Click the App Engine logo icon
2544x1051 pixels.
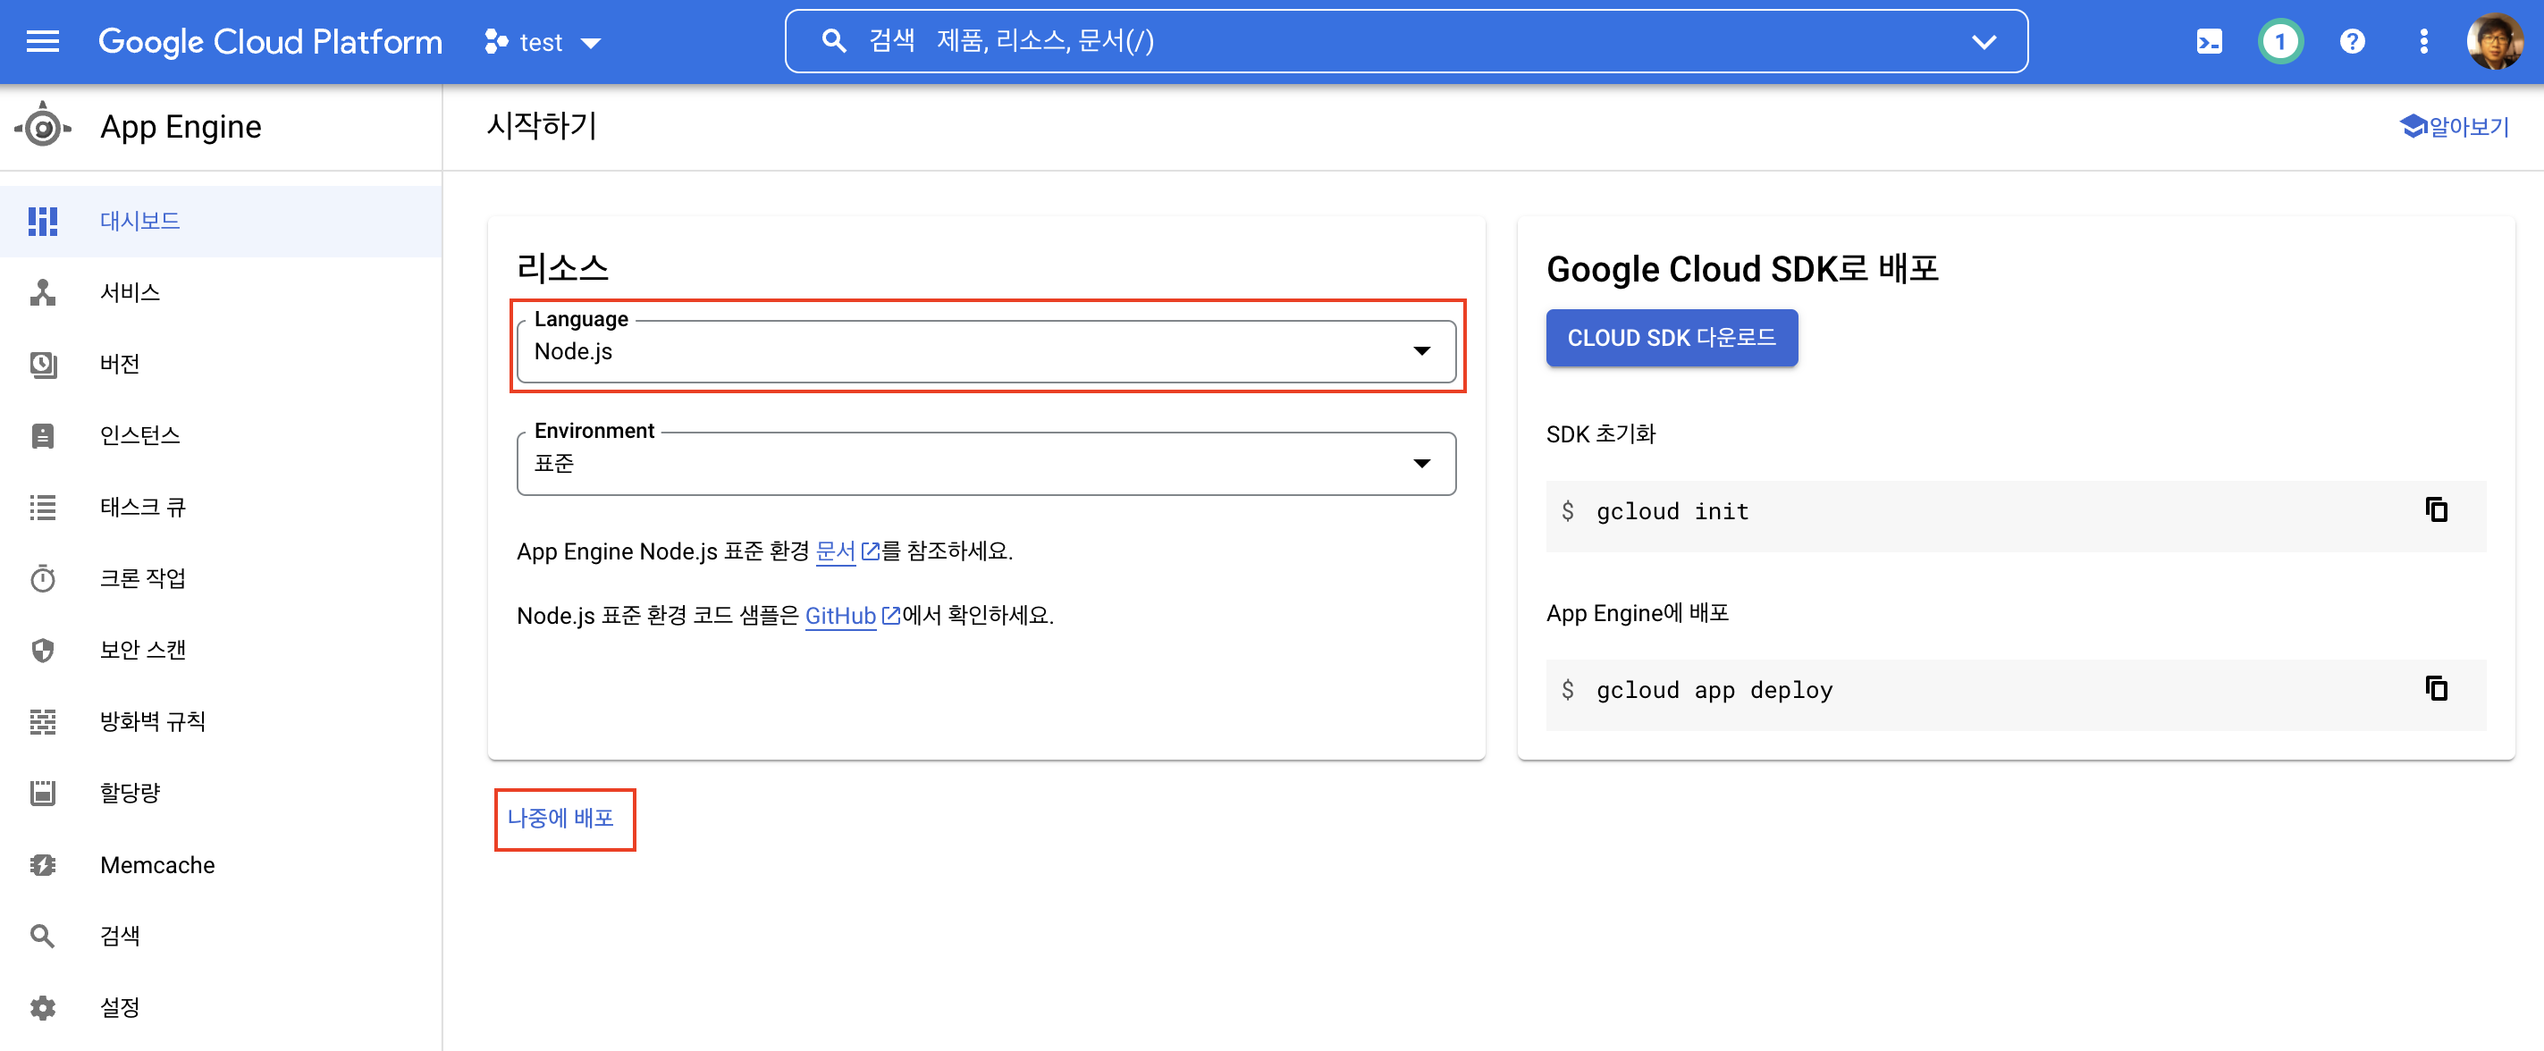point(43,126)
